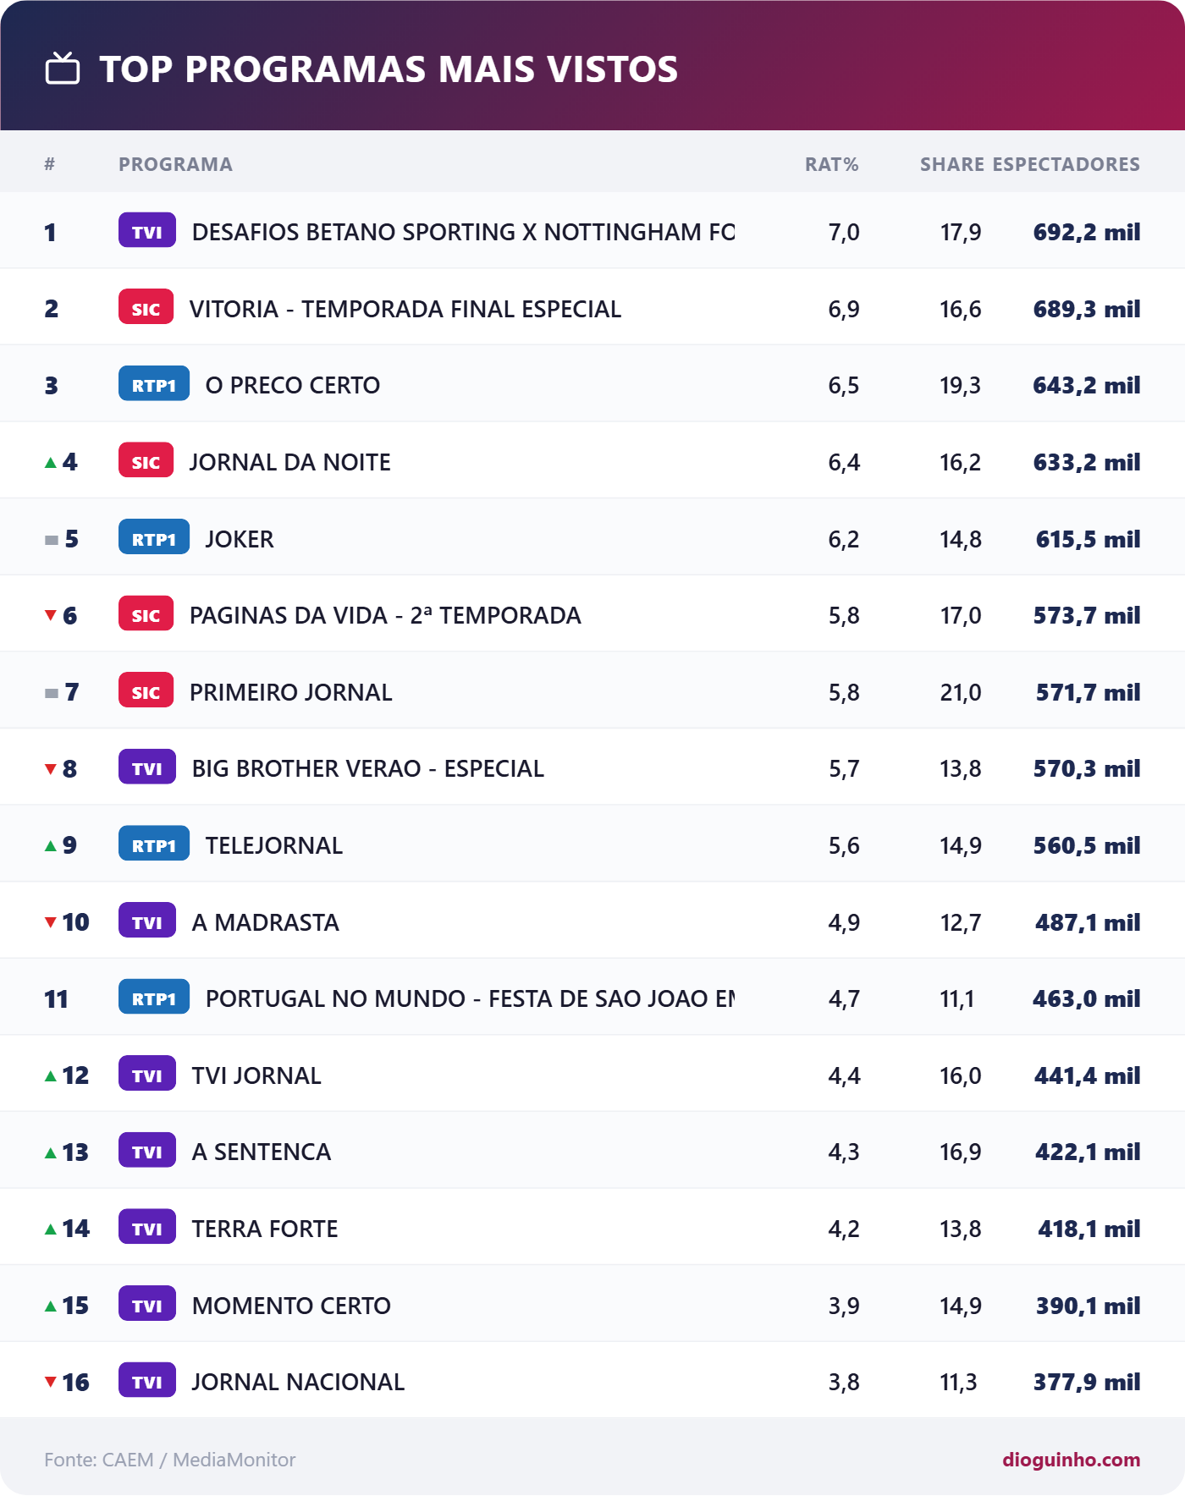Click the red down arrow at rank 16
This screenshot has height=1496, width=1185.
tap(51, 1382)
